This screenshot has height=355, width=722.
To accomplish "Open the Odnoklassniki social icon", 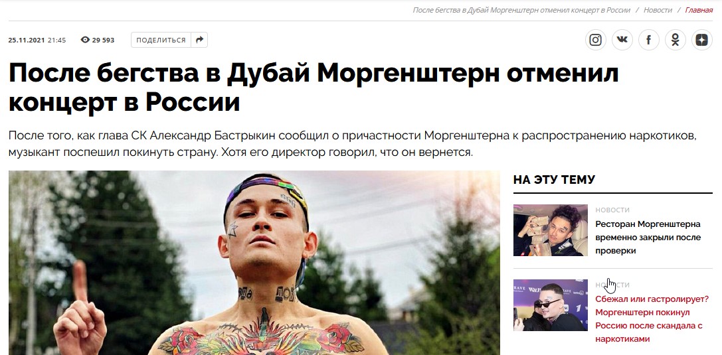I will click(x=675, y=40).
